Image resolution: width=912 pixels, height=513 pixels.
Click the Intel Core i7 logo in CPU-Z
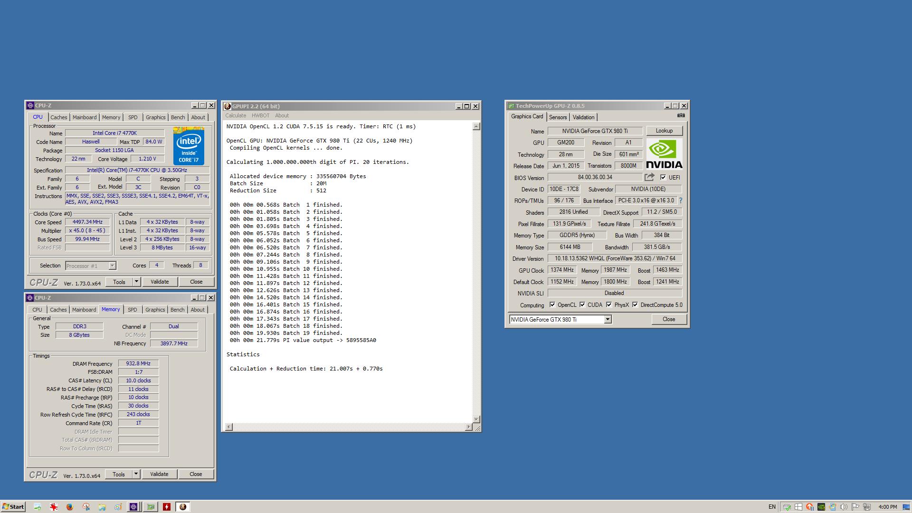189,146
